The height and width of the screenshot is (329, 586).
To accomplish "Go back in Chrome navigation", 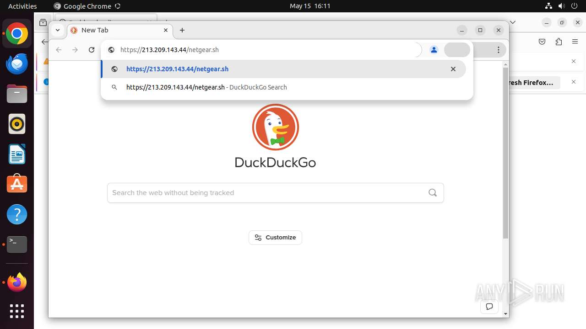I will 59,50.
